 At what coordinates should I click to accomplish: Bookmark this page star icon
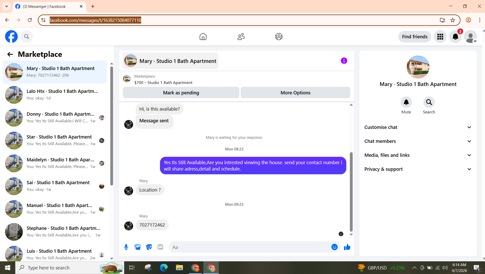[x=453, y=20]
